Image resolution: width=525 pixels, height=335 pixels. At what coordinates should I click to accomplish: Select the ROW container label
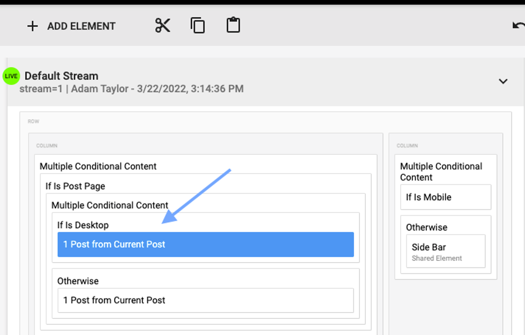coord(33,122)
